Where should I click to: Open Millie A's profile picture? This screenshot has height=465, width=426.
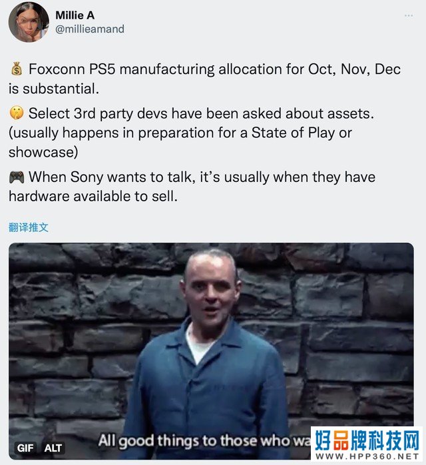click(x=29, y=23)
